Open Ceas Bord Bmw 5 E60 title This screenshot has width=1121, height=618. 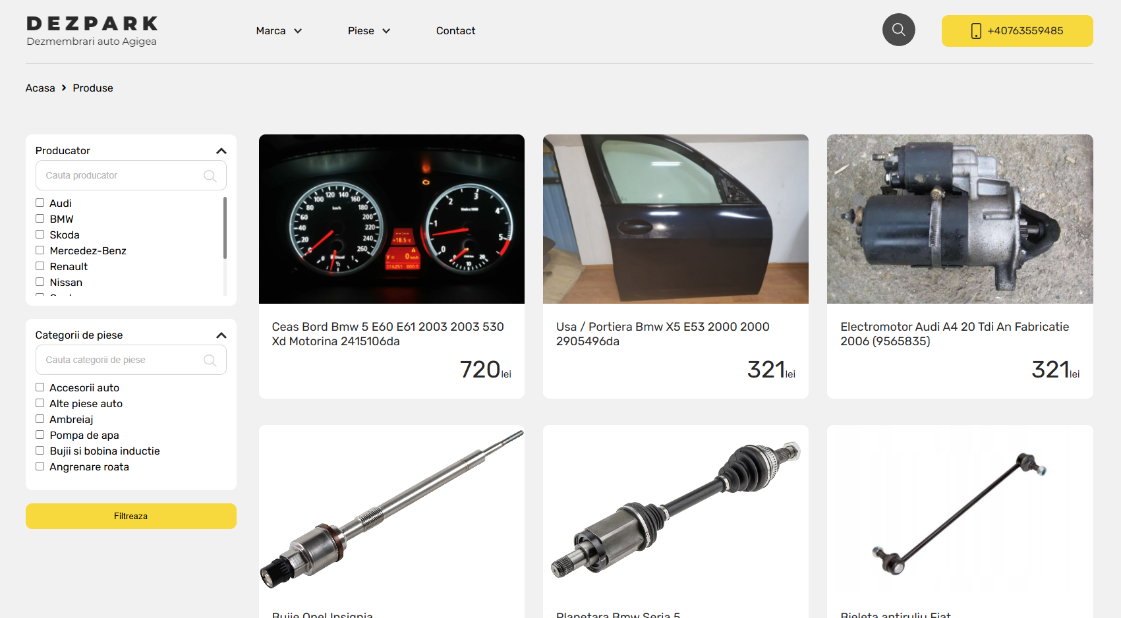(x=388, y=334)
